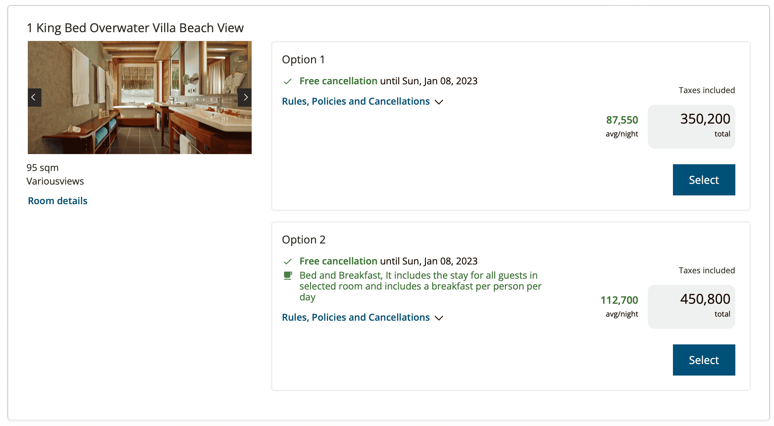774x426 pixels.
Task: Click the 112,700 avg/night price
Action: [619, 300]
